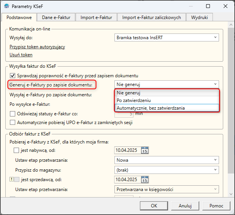235x215 pixels.
Task: Check 'Automatycznie pobieraj UPO e-Faktur' option
Action: pos(13,123)
